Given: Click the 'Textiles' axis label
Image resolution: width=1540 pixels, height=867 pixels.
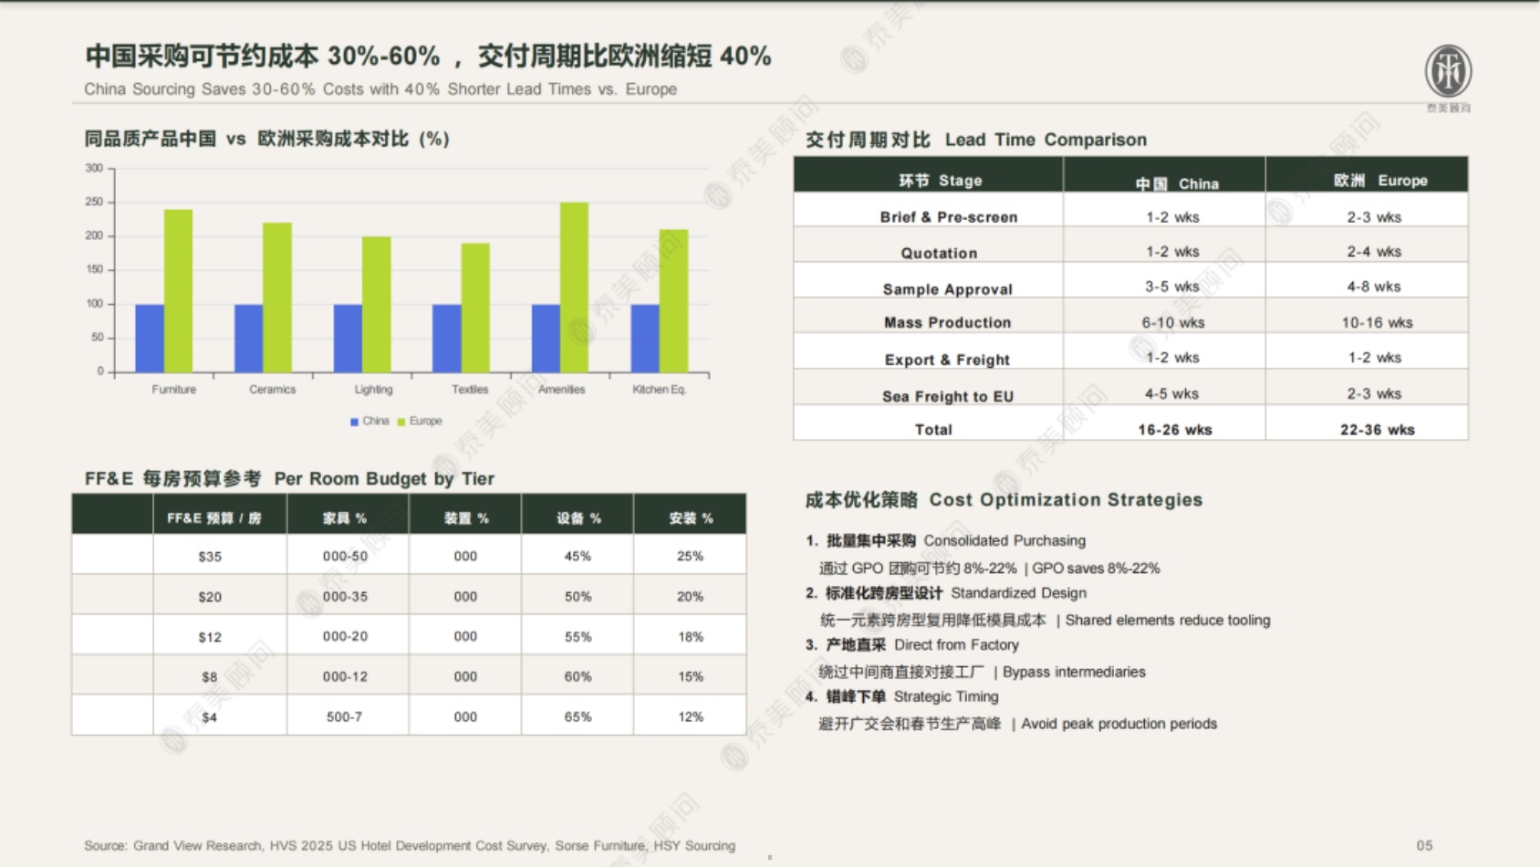Looking at the screenshot, I should 470,390.
